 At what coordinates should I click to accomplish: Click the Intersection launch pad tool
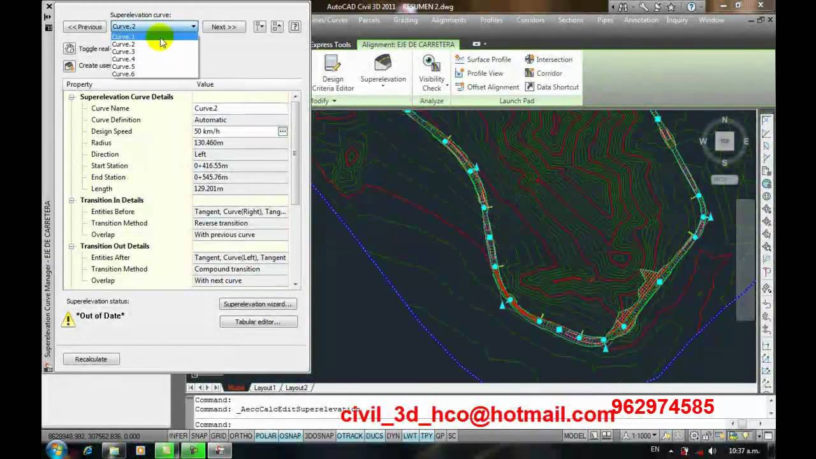point(548,59)
